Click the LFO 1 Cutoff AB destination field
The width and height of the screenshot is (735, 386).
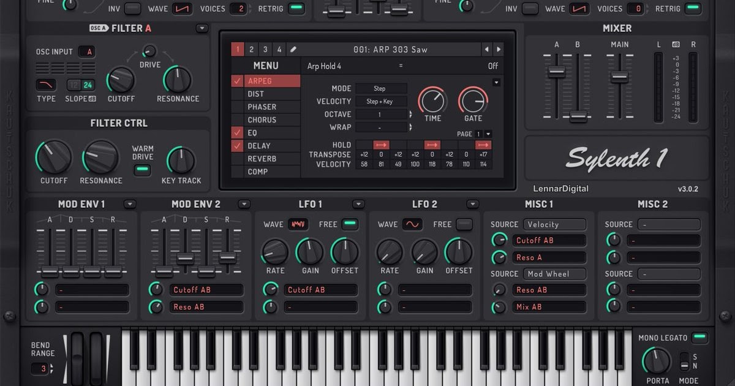(320, 290)
